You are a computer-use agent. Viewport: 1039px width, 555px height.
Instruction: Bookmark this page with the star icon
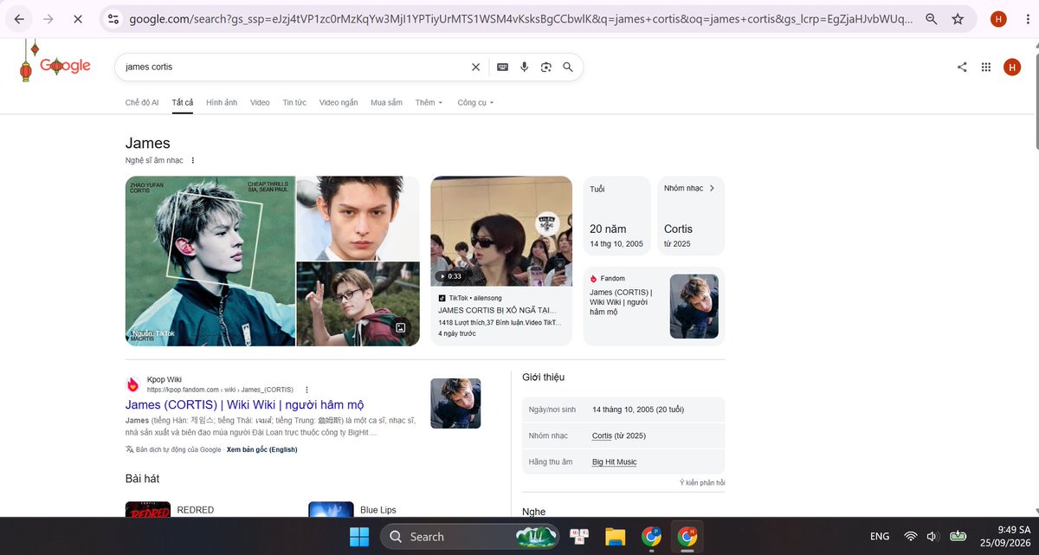click(x=958, y=18)
